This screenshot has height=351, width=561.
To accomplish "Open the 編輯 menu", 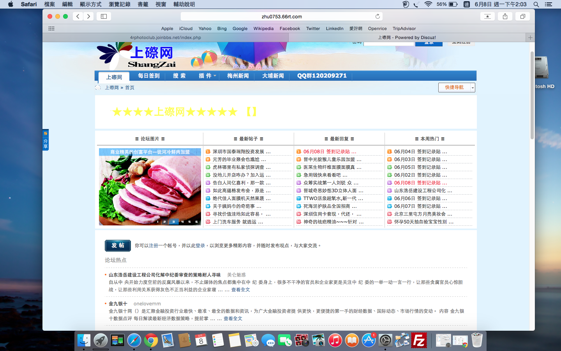I will [x=67, y=4].
